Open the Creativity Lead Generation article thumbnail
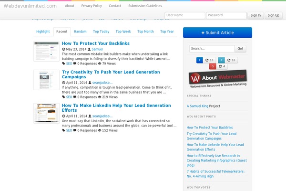The height and width of the screenshot is (191, 286). point(46,80)
